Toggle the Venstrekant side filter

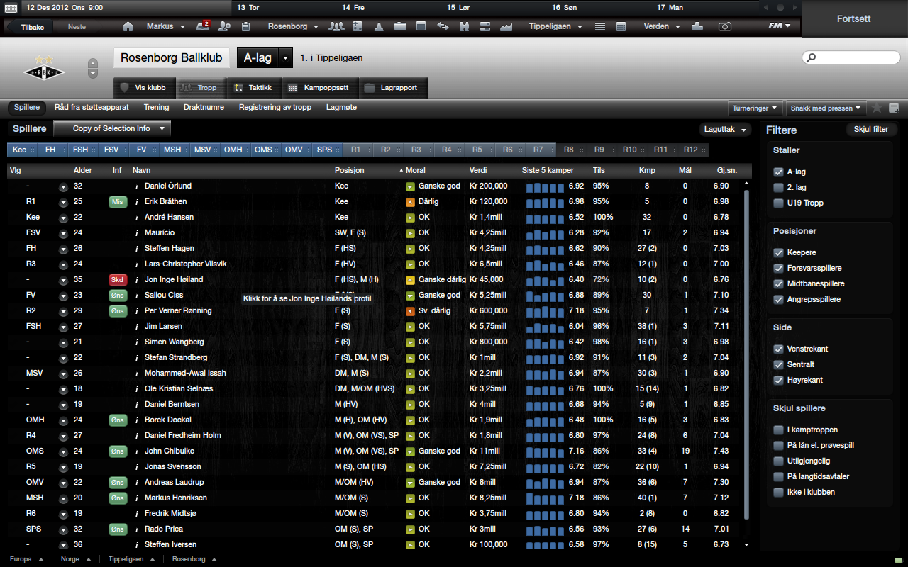(x=778, y=349)
